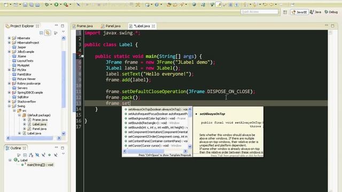Viewport: 342px width, 192px height.
Task: Click the Previous Annotation arrow icon
Action: [254, 4]
